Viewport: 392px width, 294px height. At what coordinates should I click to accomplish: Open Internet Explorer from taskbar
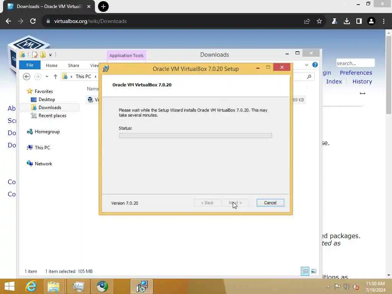pos(31,286)
